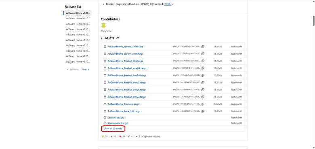Click the 11.2 MB file size
Screen dimensions: 315x149
coord(218,61)
